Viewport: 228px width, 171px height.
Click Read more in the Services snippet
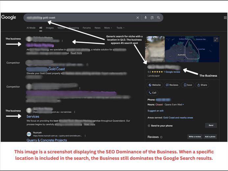pyautogui.click(x=89, y=124)
